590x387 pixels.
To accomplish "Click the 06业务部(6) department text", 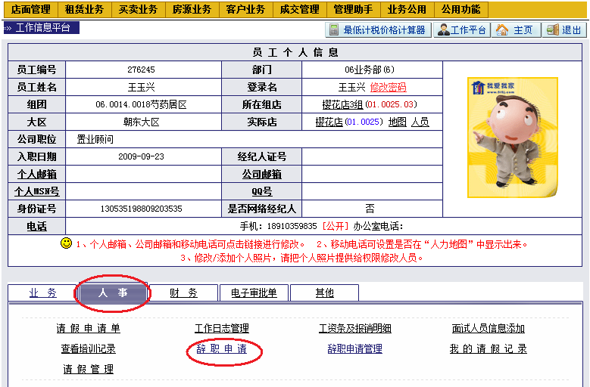I will (370, 70).
